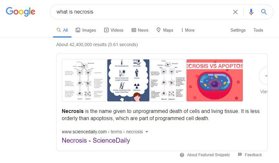Click the blue magnifying glass search icon
Viewport: 279px width, 163px height.
pyautogui.click(x=264, y=12)
